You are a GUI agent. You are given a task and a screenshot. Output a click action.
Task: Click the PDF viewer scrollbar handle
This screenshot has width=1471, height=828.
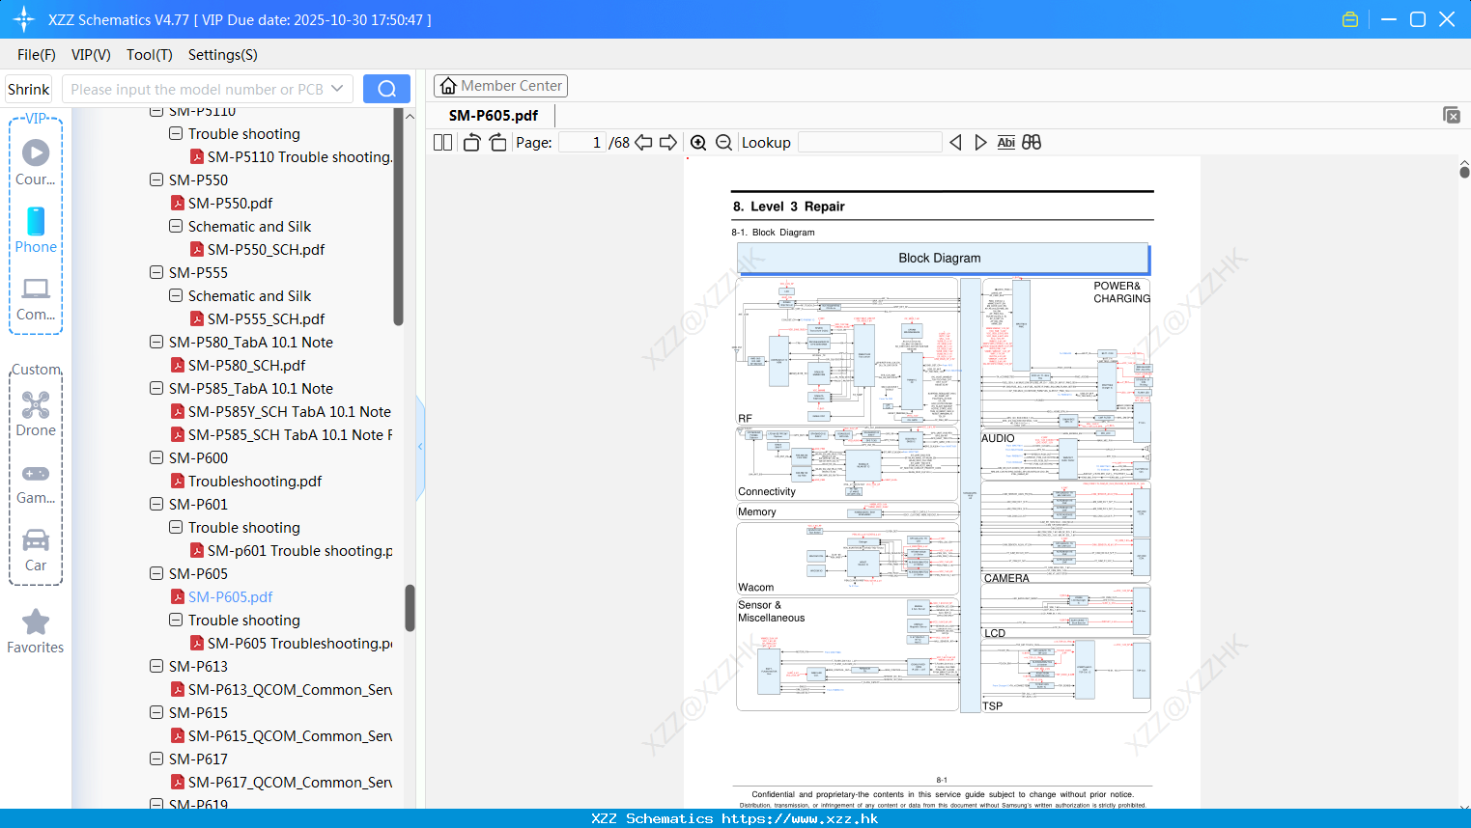point(1464,173)
